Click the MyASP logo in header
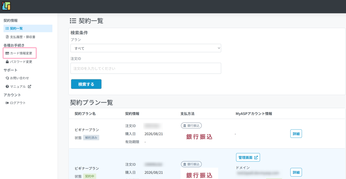Image resolution: width=346 pixels, height=179 pixels. (6, 6)
